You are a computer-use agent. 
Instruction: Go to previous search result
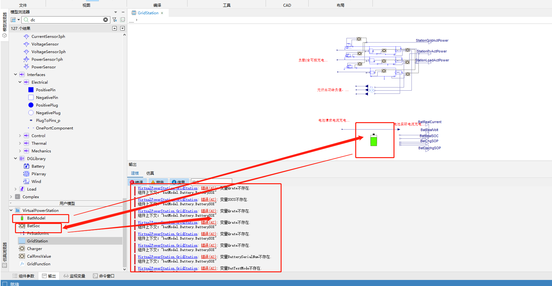114,28
